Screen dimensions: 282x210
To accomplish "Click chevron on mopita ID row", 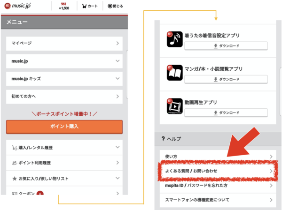I will coord(271,186).
